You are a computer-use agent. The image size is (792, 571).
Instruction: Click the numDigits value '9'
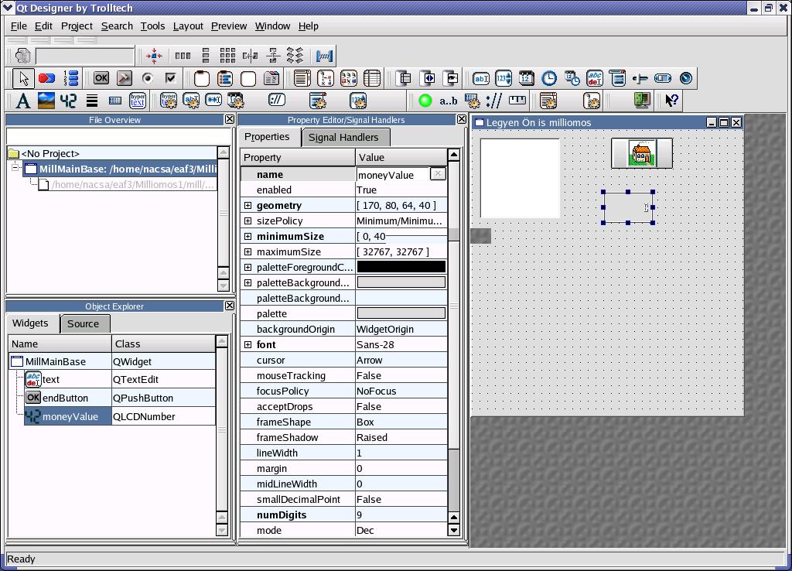click(401, 515)
